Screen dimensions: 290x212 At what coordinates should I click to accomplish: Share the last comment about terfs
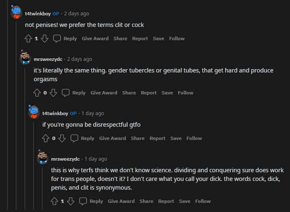[x=146, y=201]
